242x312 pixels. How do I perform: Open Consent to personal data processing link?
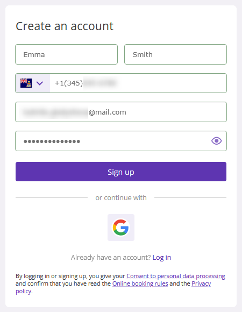176,276
